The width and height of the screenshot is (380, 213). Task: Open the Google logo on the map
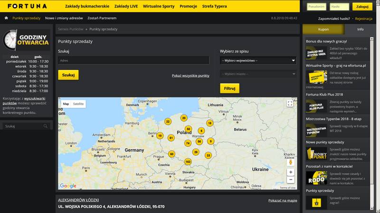(68, 186)
